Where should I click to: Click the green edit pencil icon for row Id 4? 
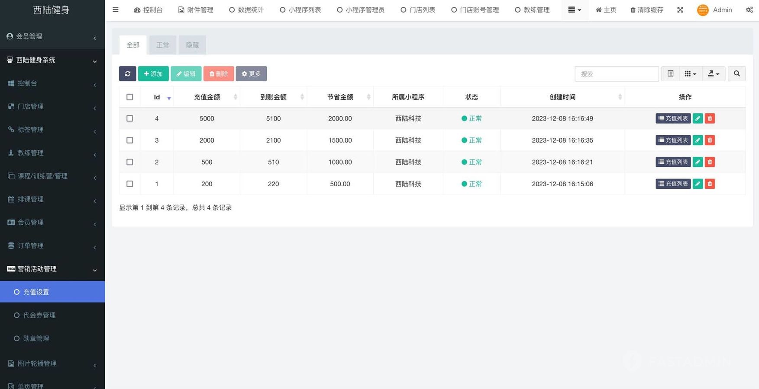click(x=698, y=118)
